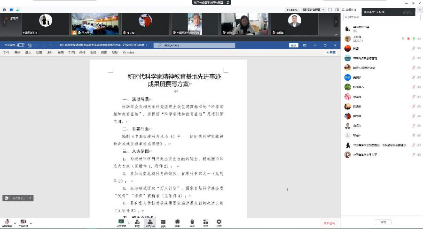This screenshot has width=423, height=229.
Task: Click members icon in the panel header
Action: pyautogui.click(x=343, y=10)
